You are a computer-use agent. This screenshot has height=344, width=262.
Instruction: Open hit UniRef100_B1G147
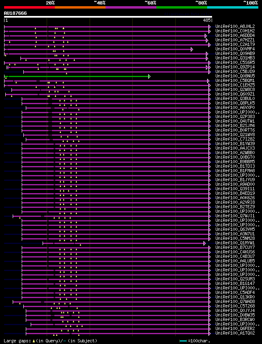pos(235,283)
